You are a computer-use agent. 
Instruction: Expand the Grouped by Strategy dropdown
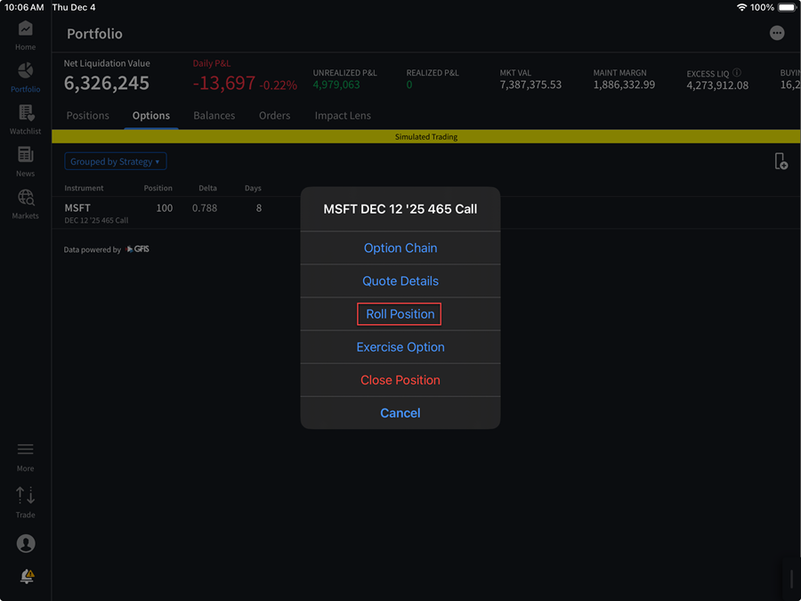[x=116, y=162]
